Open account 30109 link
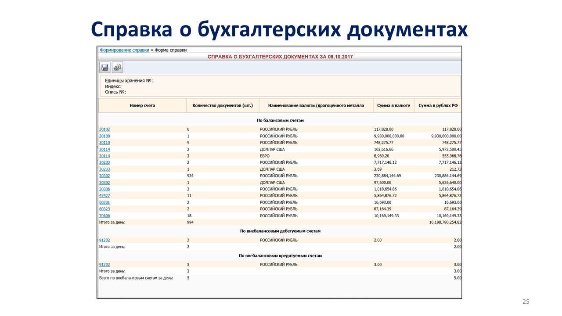 (x=104, y=136)
